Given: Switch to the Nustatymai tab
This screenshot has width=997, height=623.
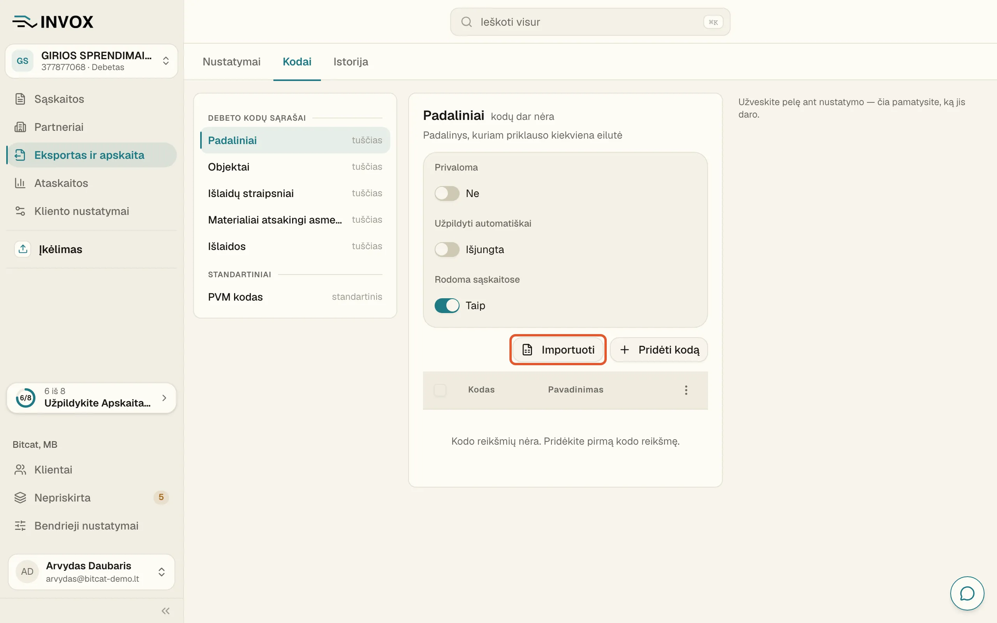Looking at the screenshot, I should [232, 62].
